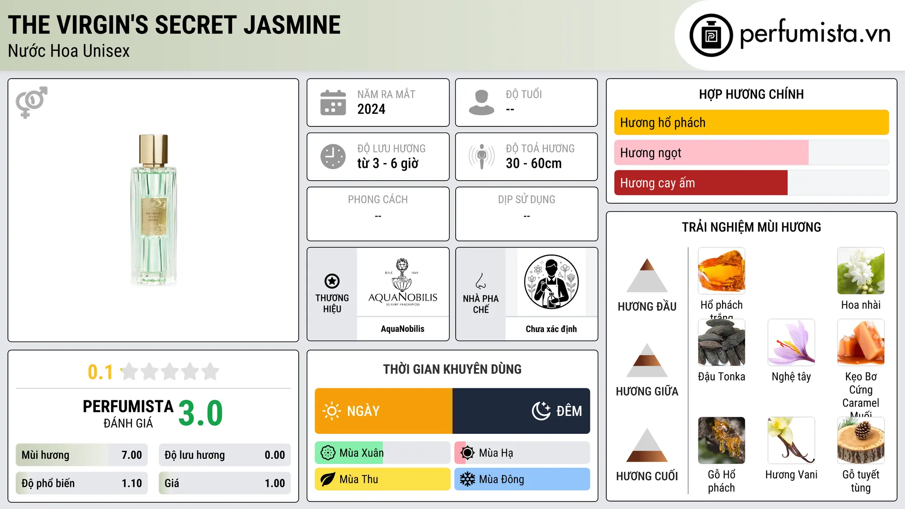Click the Mùa Đông season bar
Image resolution: width=905 pixels, height=509 pixels.
pos(522,479)
